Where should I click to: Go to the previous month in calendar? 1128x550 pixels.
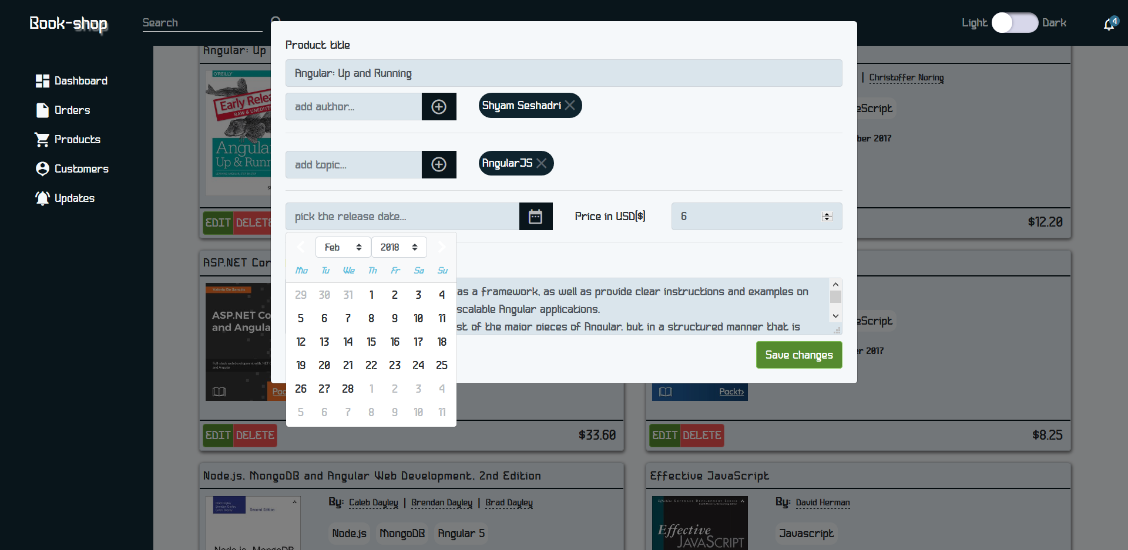[301, 247]
